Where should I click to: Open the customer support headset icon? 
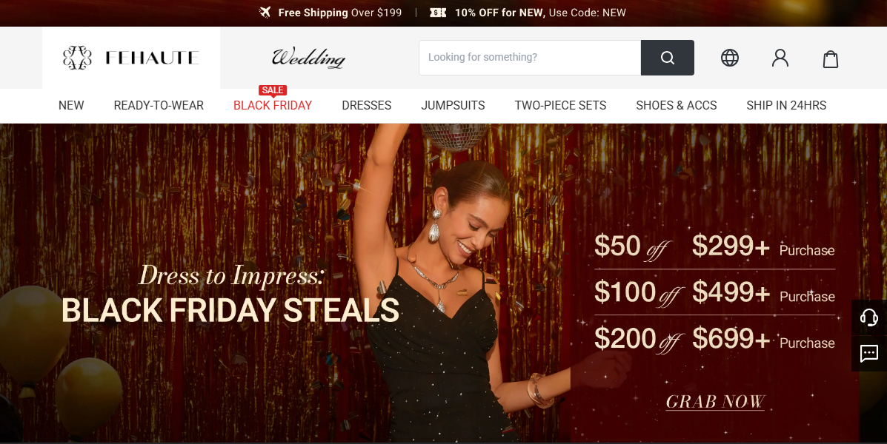point(869,317)
